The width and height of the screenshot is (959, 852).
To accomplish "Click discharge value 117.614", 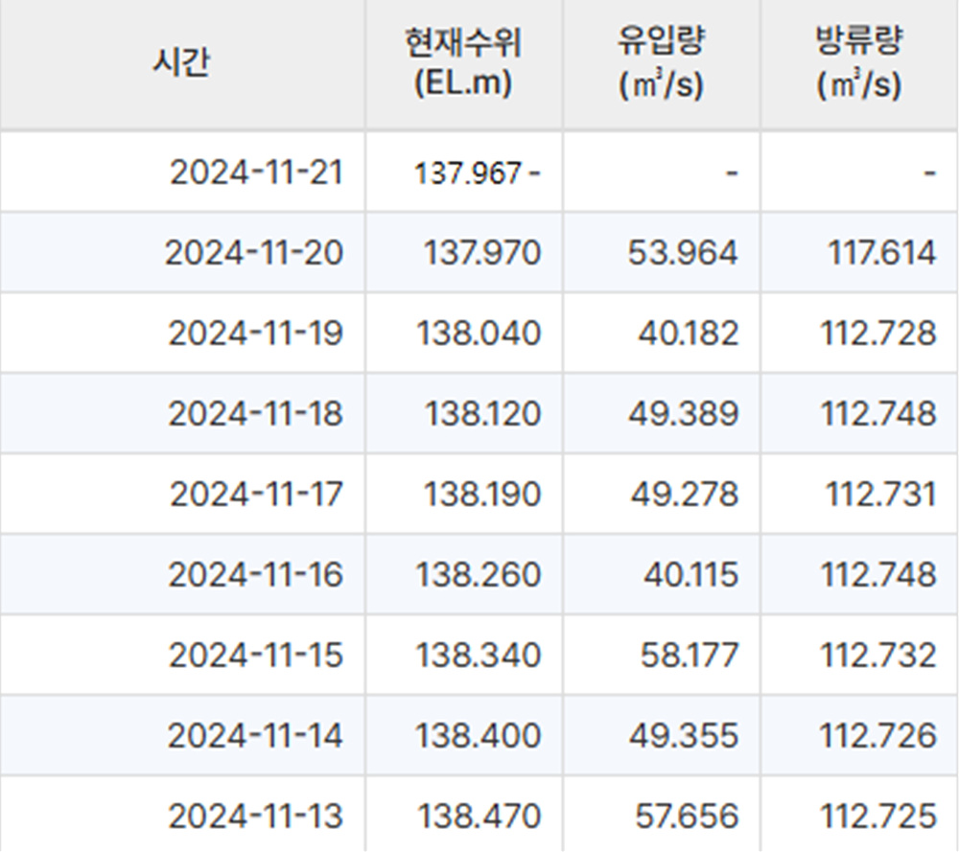I will [x=882, y=253].
